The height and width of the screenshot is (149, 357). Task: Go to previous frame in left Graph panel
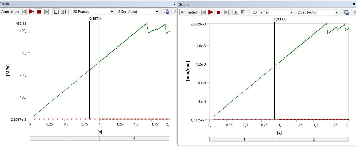tap(24, 12)
